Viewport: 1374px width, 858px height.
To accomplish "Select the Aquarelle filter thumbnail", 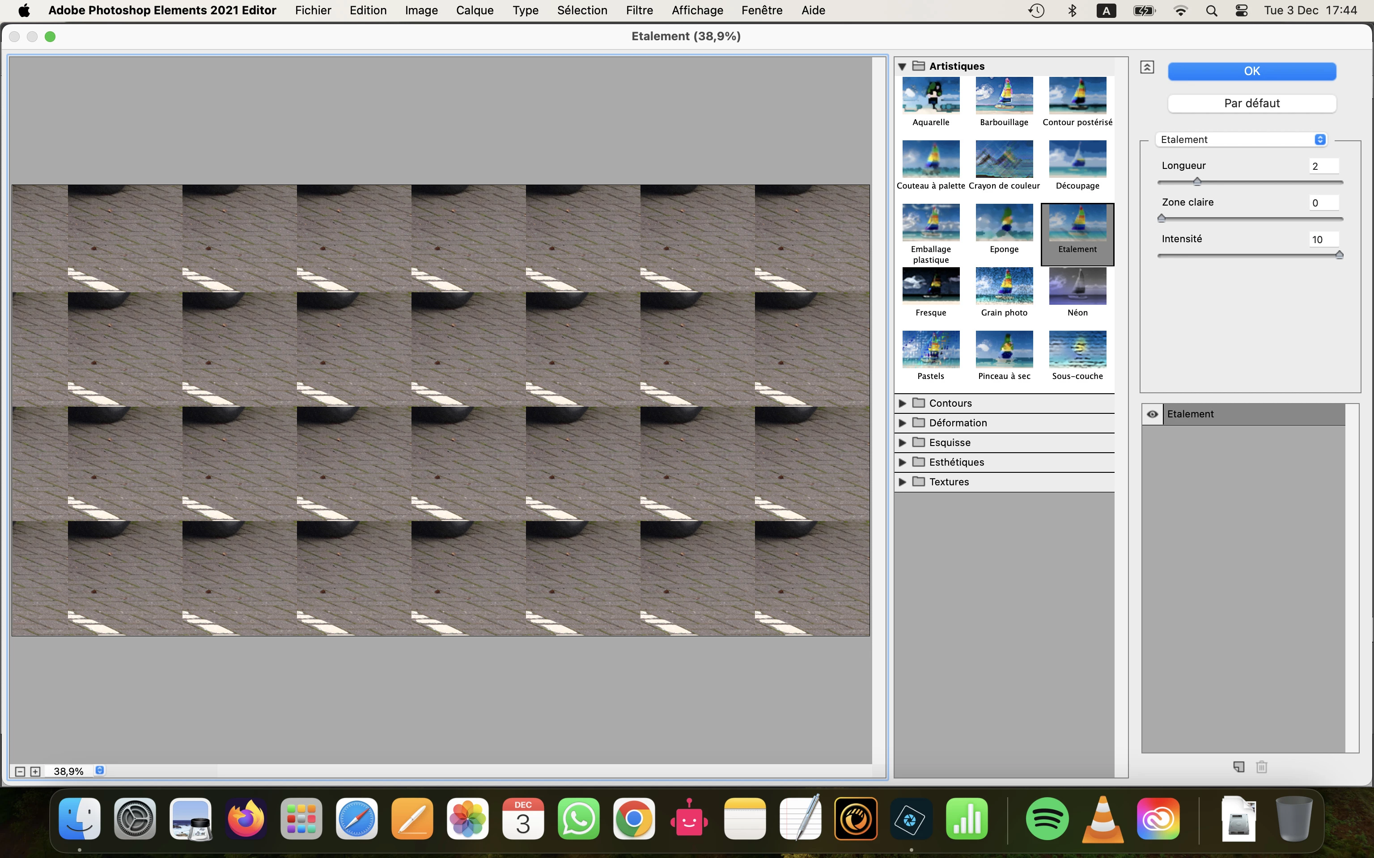I will tap(931, 96).
